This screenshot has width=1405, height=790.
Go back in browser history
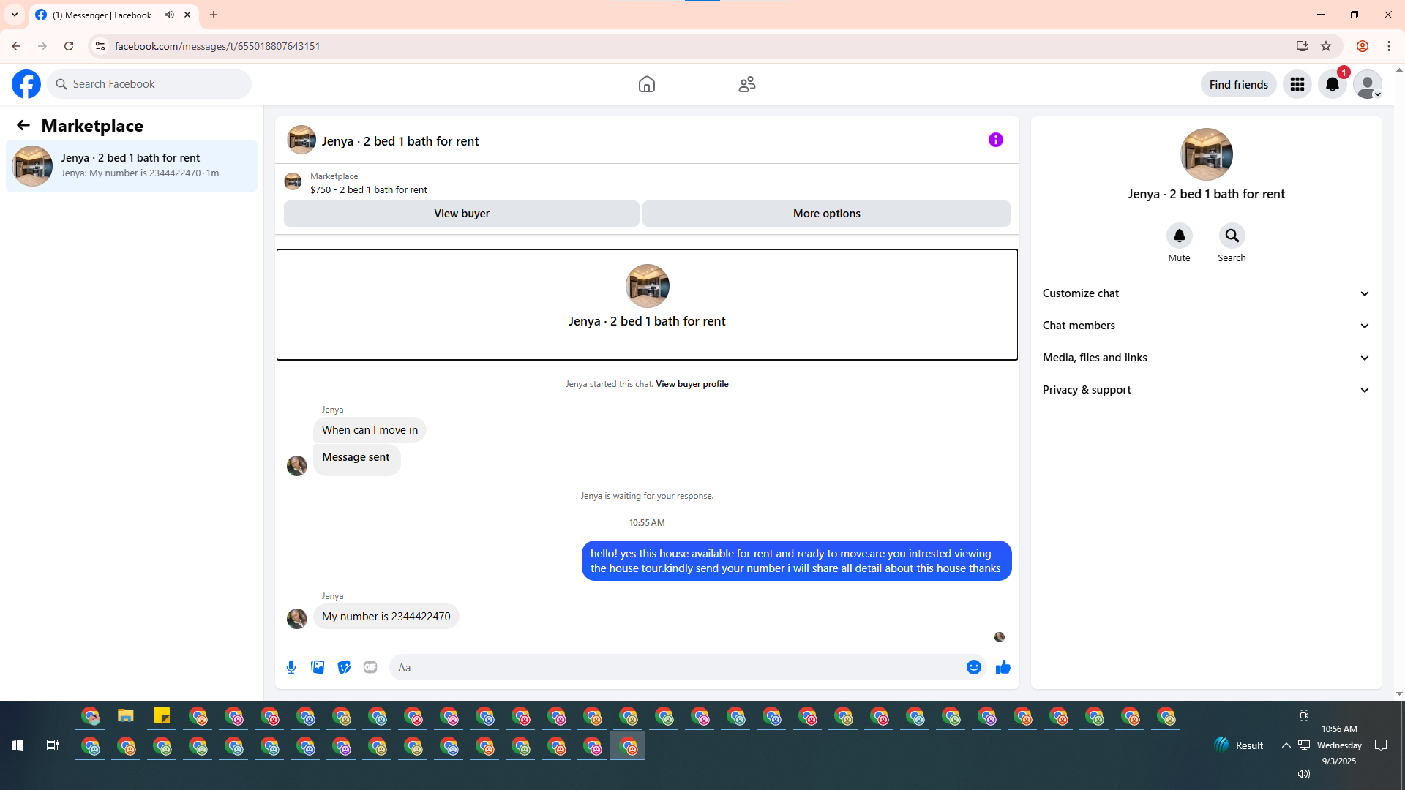point(16,46)
